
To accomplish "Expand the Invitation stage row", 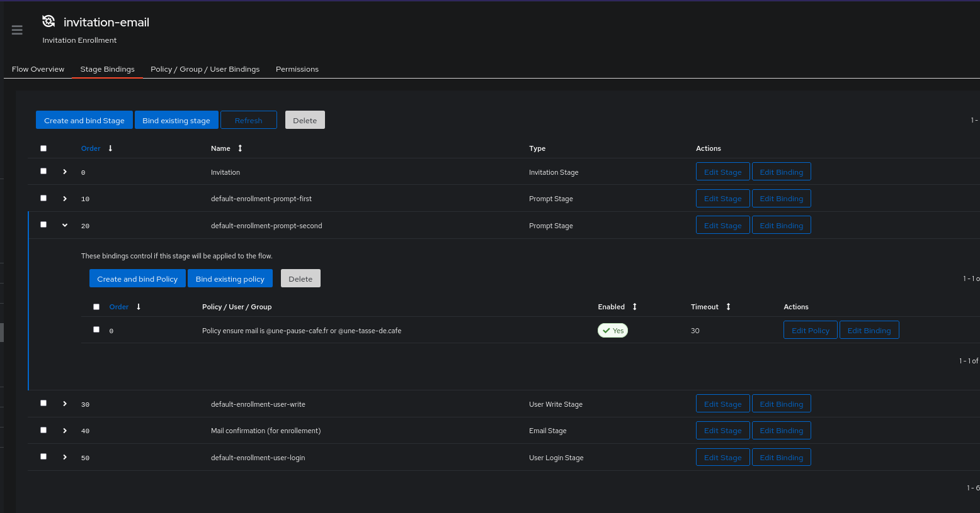I will (65, 172).
